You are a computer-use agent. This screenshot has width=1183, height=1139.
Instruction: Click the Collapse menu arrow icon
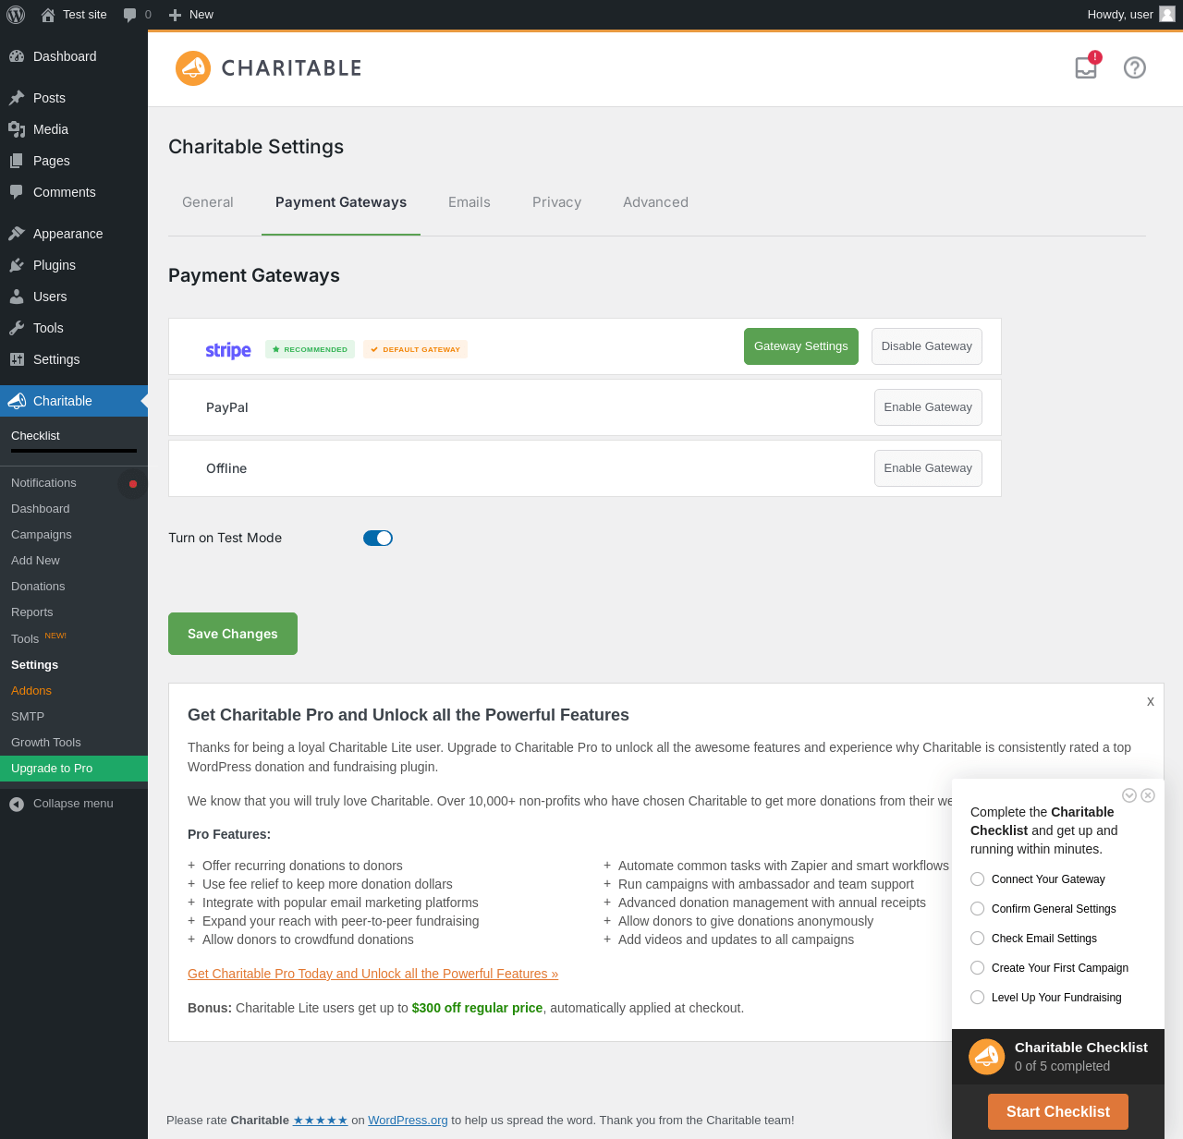point(17,804)
